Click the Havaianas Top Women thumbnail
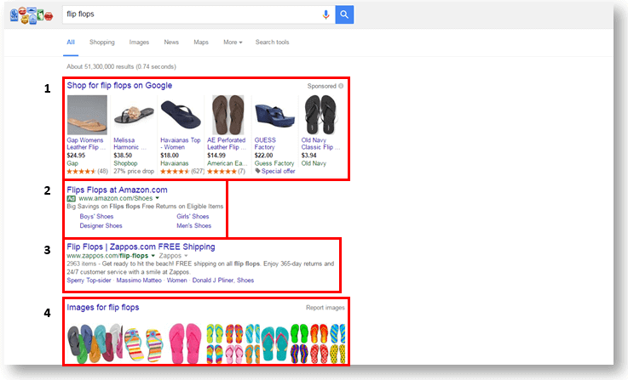The height and width of the screenshot is (380, 628). [x=181, y=115]
